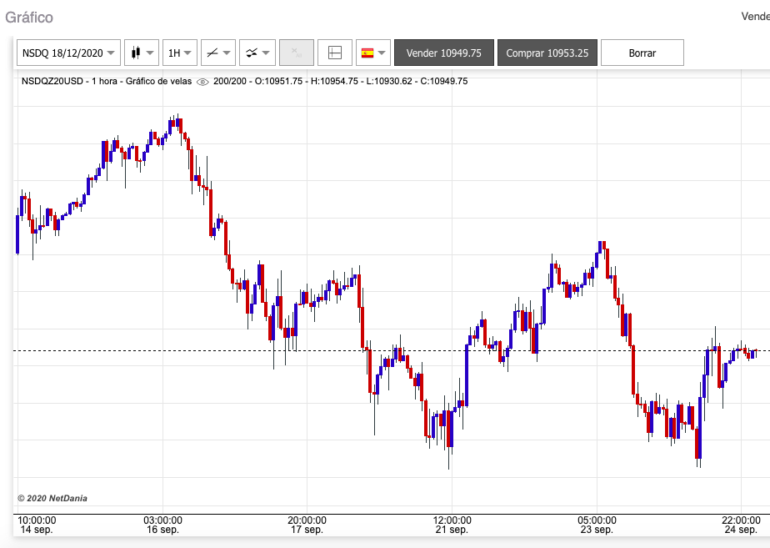Screen dimensions: 770x548
Task: Click the 23 sep. 05:00:00 time axis label
Action: (x=597, y=525)
